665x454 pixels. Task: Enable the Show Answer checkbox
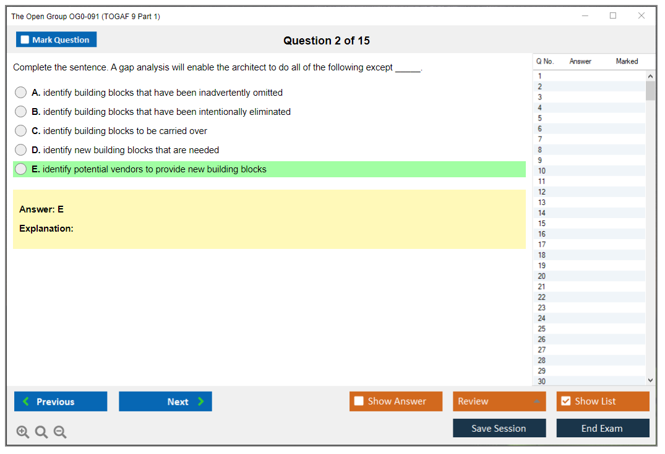[359, 401]
